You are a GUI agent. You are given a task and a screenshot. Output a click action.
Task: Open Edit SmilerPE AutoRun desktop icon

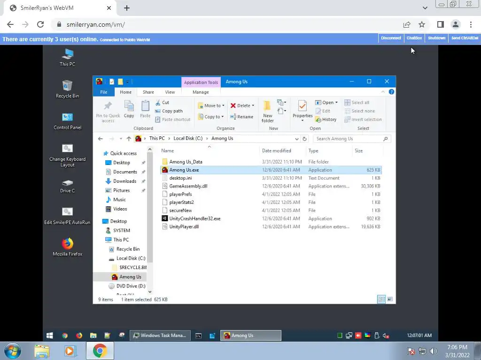[x=67, y=216]
